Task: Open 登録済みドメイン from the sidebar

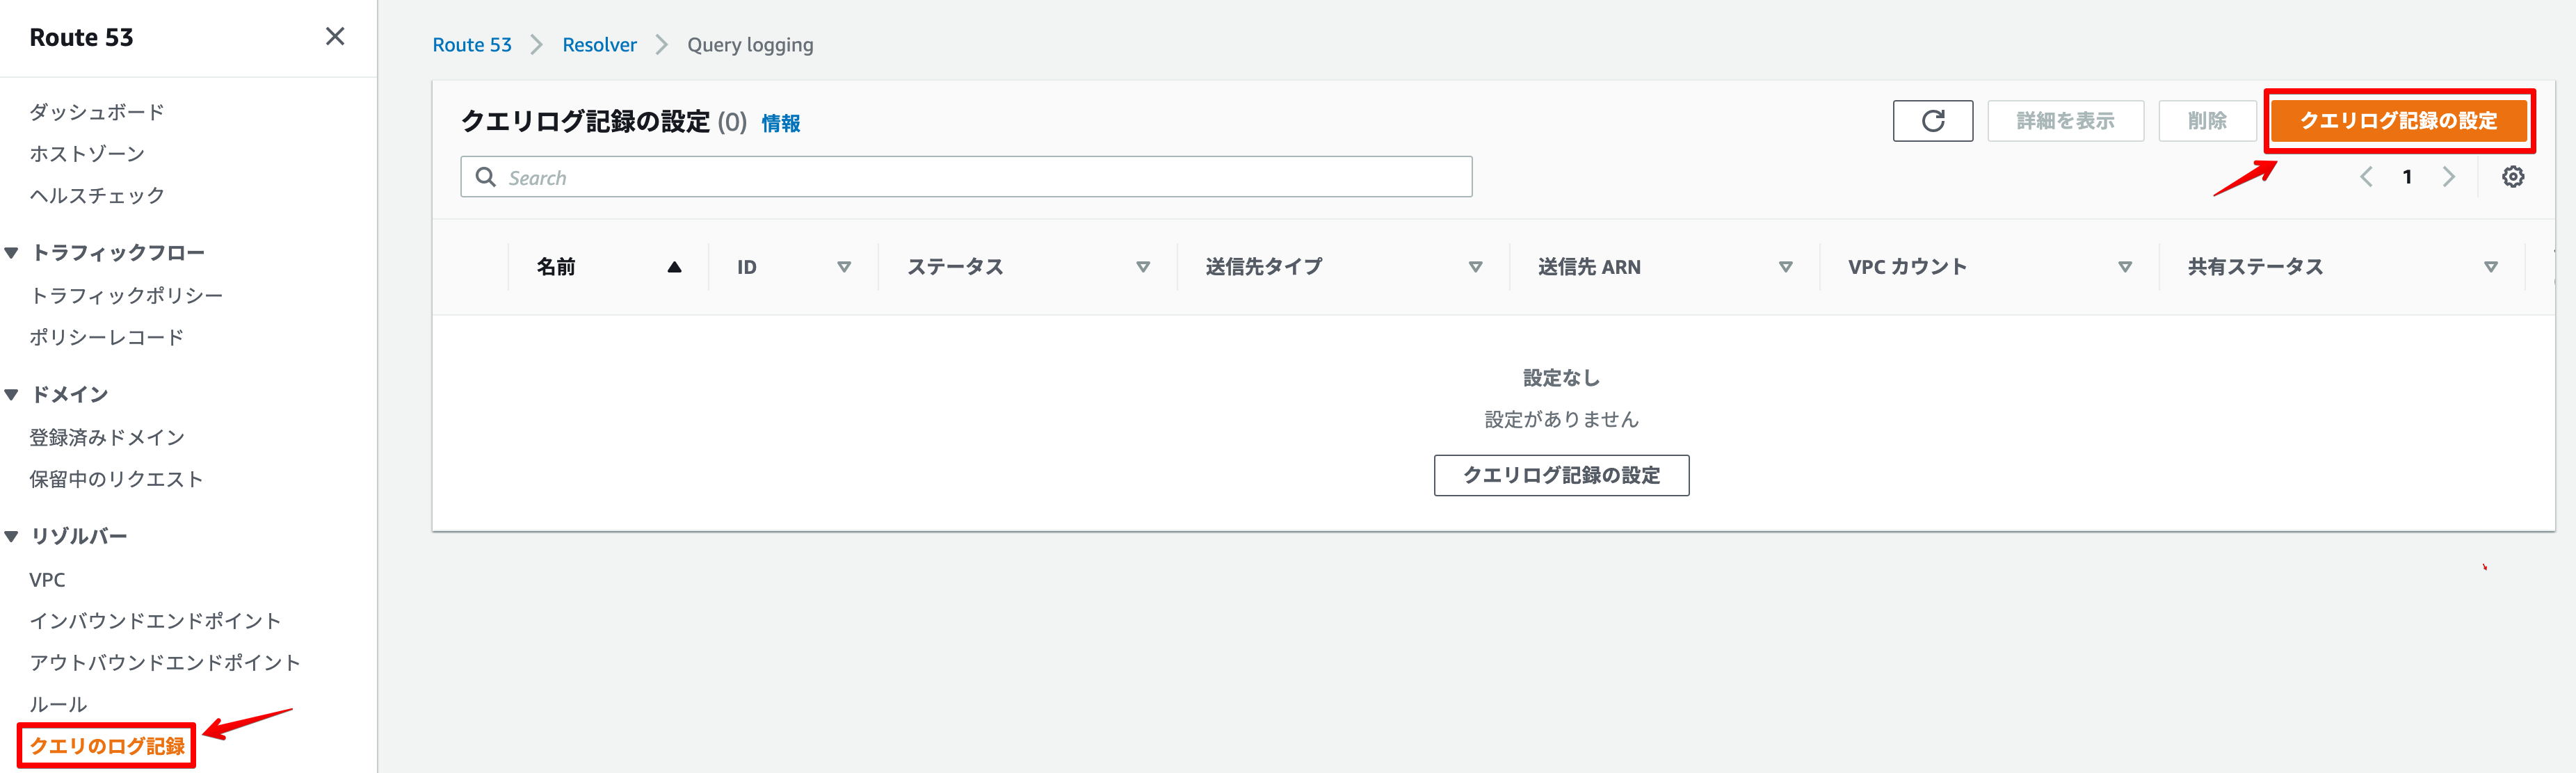Action: [106, 436]
